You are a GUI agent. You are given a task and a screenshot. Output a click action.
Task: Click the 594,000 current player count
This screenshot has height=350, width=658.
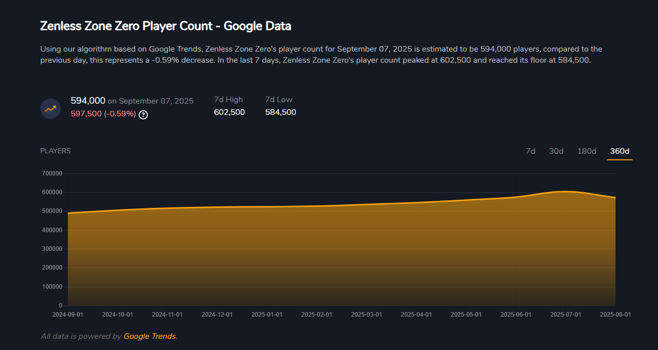pos(88,101)
